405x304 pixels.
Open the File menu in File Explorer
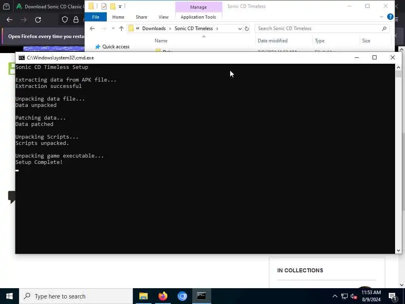point(96,17)
